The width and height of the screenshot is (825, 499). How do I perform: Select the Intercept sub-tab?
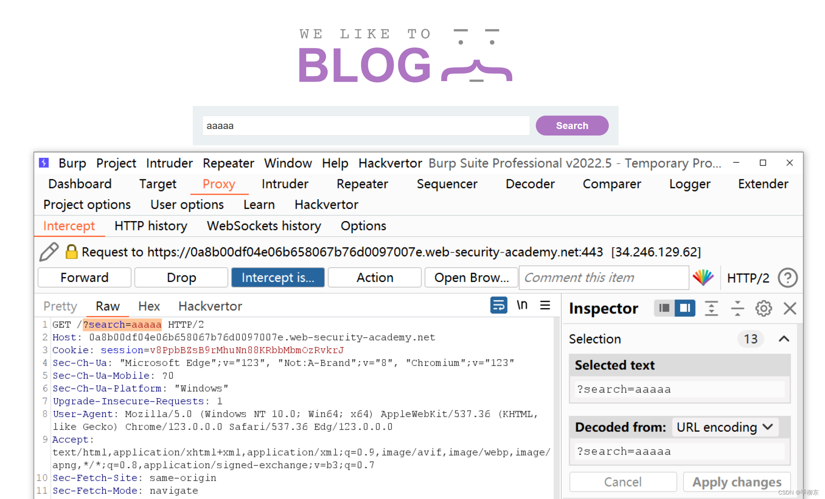(x=69, y=226)
